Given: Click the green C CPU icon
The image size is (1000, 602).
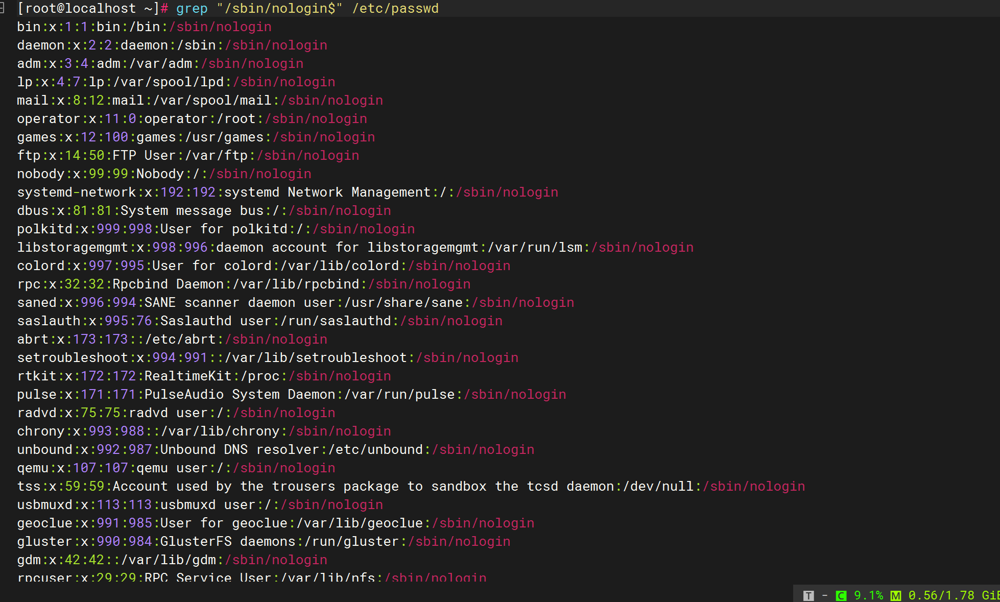Looking at the screenshot, I should (x=841, y=595).
